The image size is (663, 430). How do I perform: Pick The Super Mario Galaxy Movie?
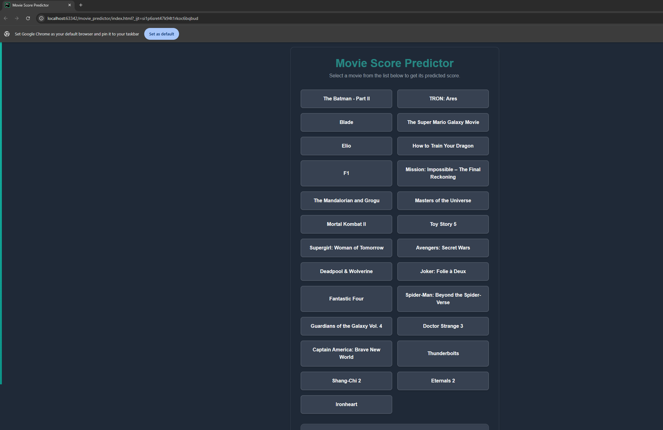coord(443,122)
